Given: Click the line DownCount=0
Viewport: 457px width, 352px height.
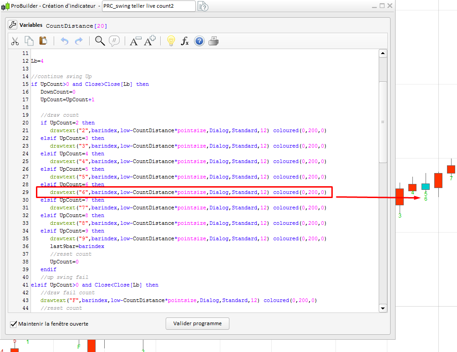Looking at the screenshot, I should click(x=58, y=92).
